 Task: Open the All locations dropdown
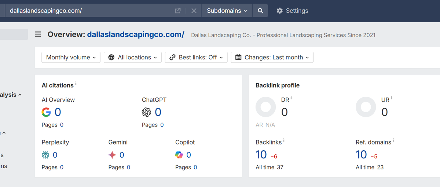(x=133, y=57)
